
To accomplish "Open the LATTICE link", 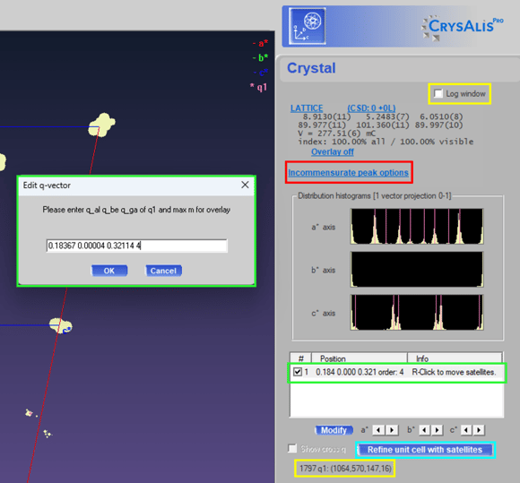I will tap(307, 108).
